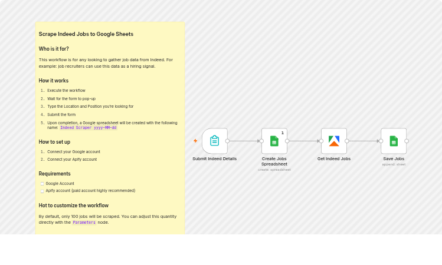This screenshot has height=265, width=442.
Task: Click the 'append: sheet' subtitle text
Action: [x=394, y=164]
